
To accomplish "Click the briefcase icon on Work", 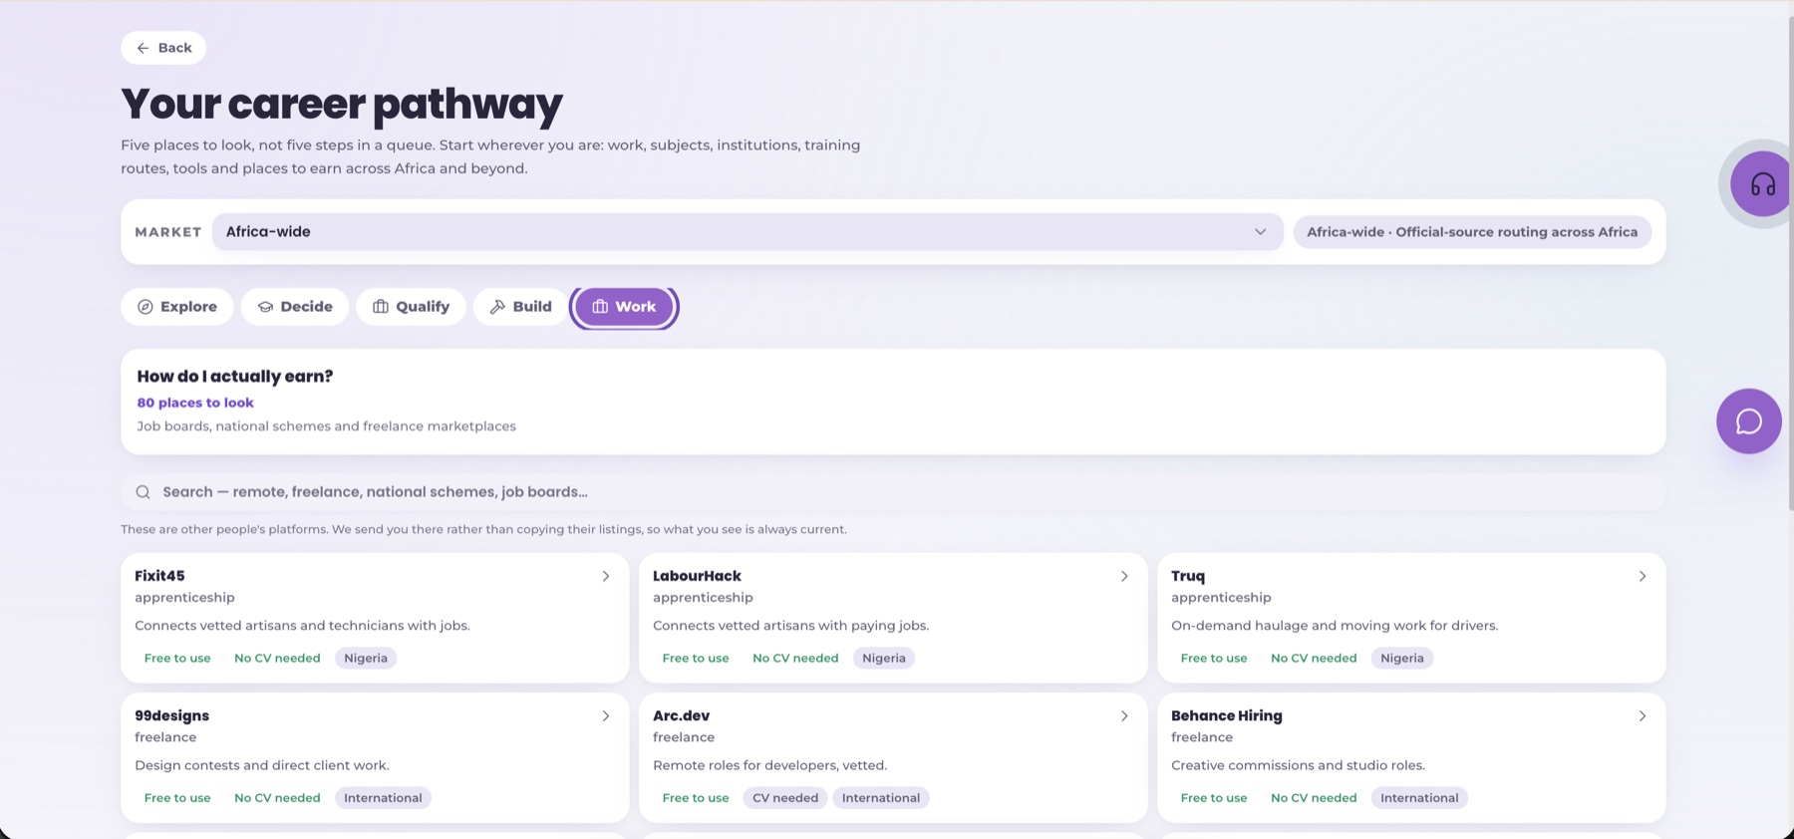I will click(600, 307).
